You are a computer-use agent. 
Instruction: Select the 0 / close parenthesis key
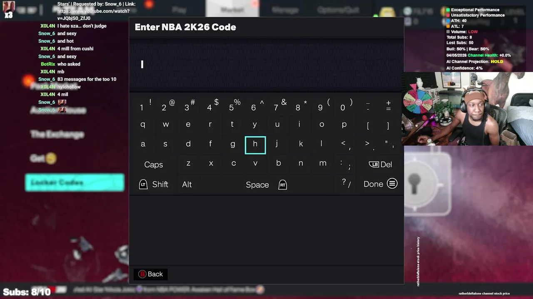tap(346, 105)
